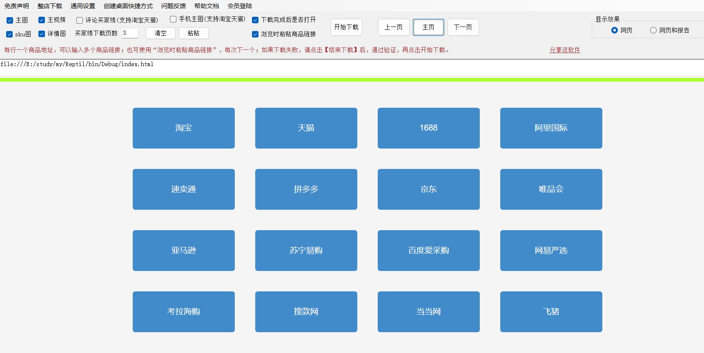Viewport: 704px width, 353px height.
Task: Open the 京东 site tile
Action: point(429,189)
